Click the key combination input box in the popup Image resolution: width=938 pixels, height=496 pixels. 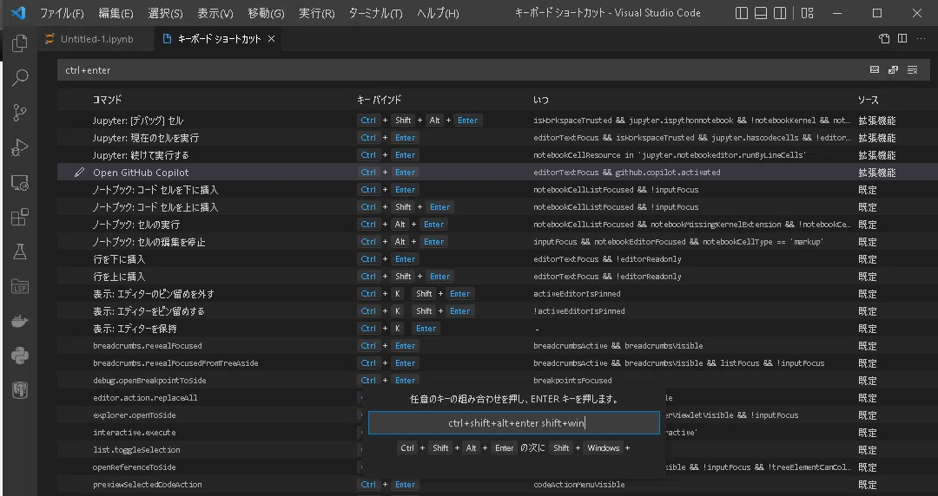514,423
